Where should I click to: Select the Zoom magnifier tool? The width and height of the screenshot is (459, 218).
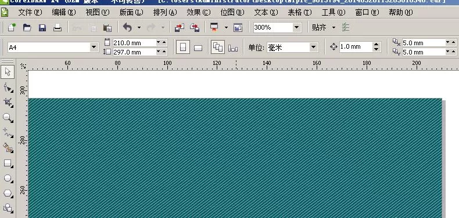click(8, 118)
